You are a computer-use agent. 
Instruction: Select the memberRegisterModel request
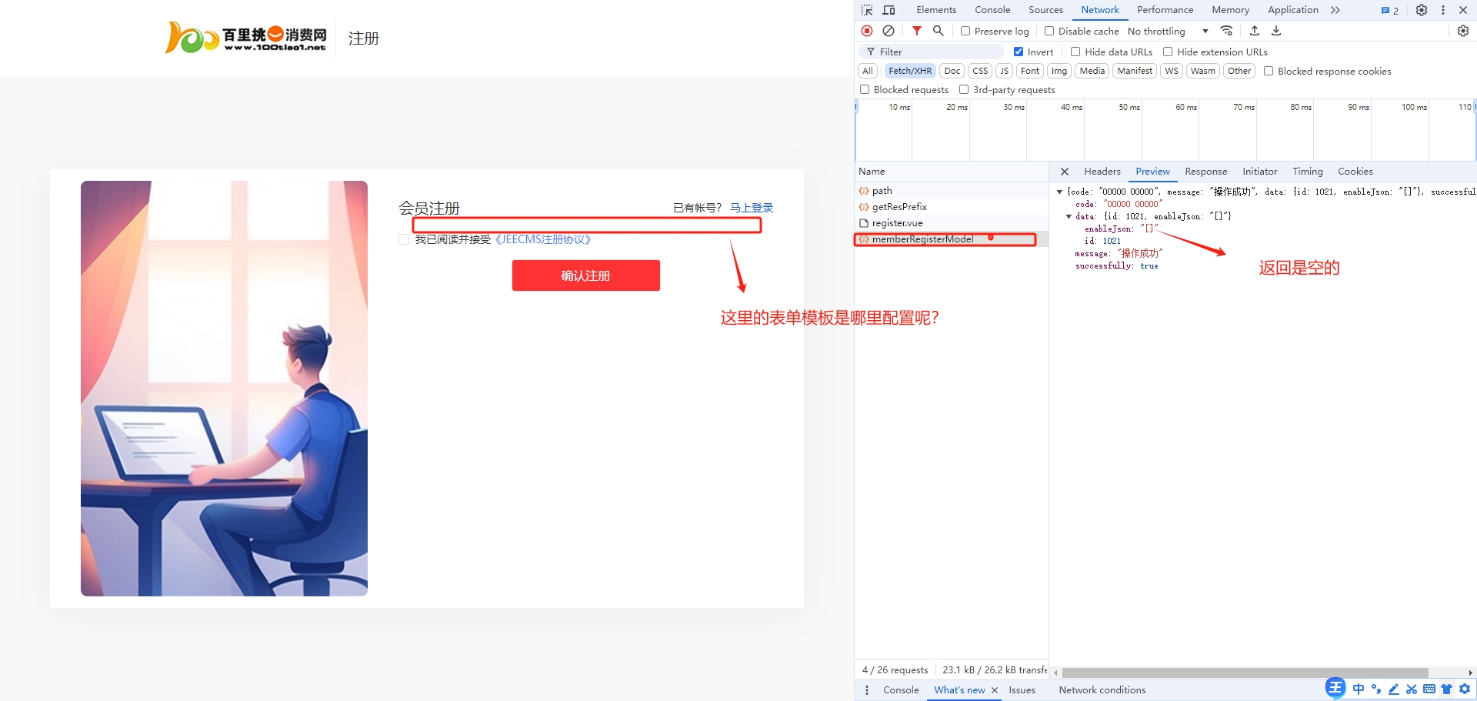(922, 239)
